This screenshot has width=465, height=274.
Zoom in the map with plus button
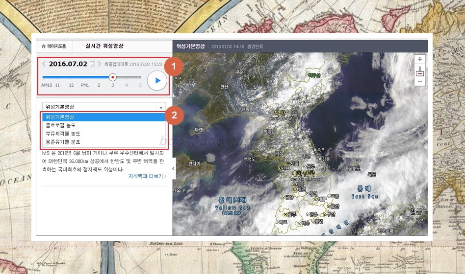pos(419,59)
